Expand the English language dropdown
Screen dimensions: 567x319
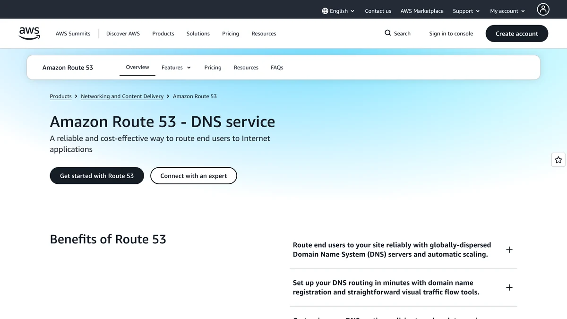338,11
